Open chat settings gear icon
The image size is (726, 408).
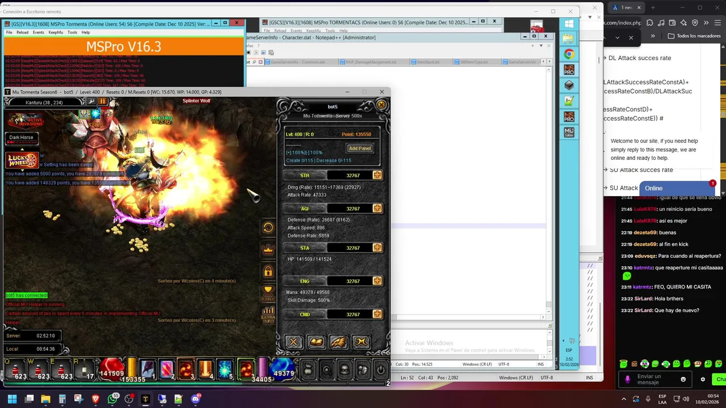point(703,379)
